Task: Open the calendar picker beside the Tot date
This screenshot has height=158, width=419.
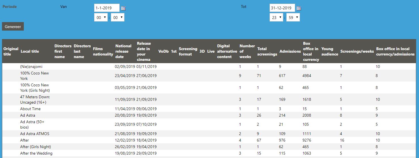Action: tap(299, 8)
